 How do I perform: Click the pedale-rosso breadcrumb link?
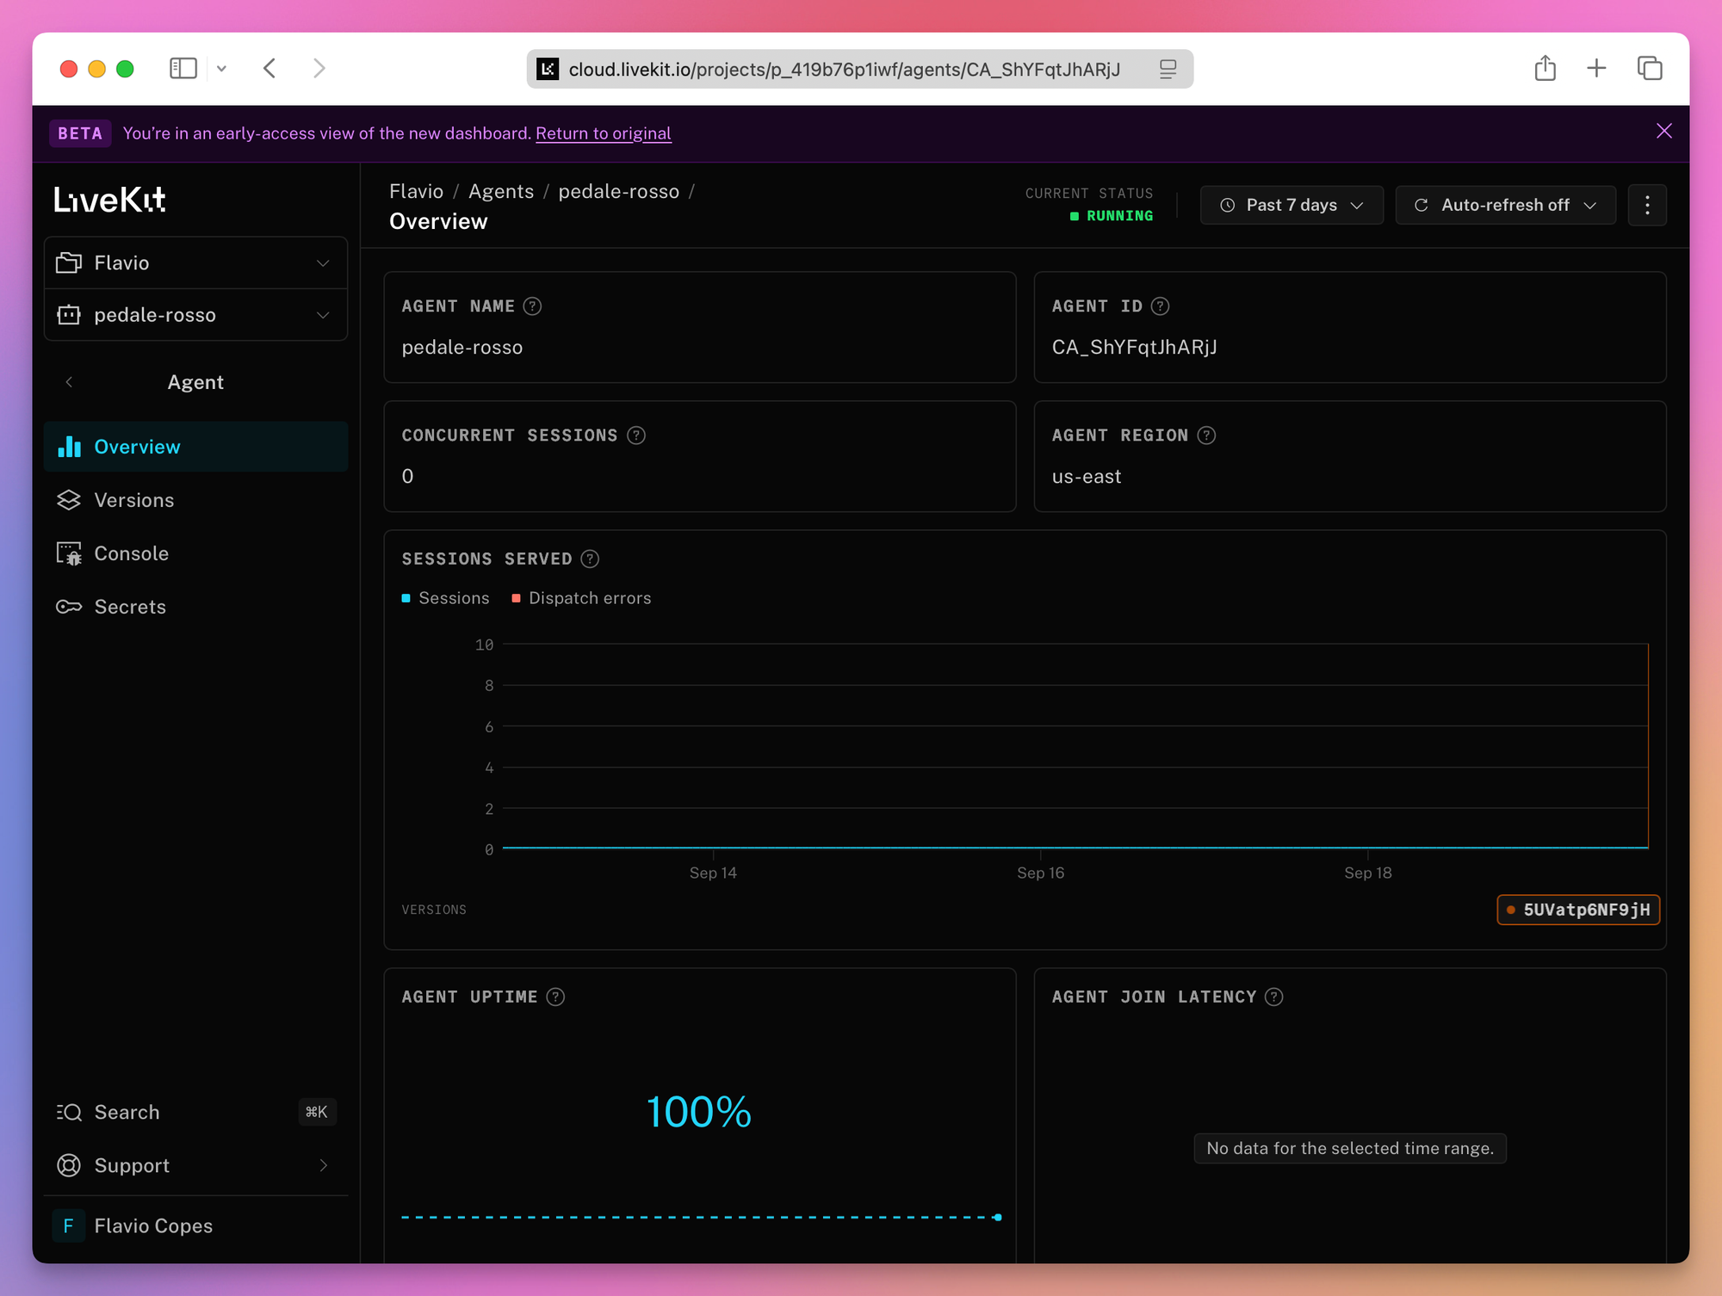coord(618,191)
